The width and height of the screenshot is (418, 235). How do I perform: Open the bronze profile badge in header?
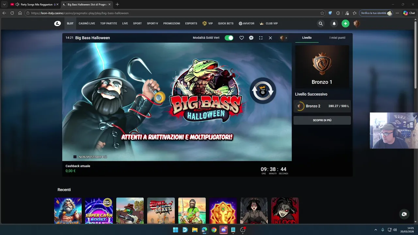pos(357,23)
